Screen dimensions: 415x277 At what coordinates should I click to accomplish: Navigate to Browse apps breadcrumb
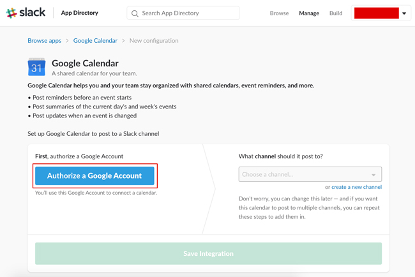coord(45,40)
